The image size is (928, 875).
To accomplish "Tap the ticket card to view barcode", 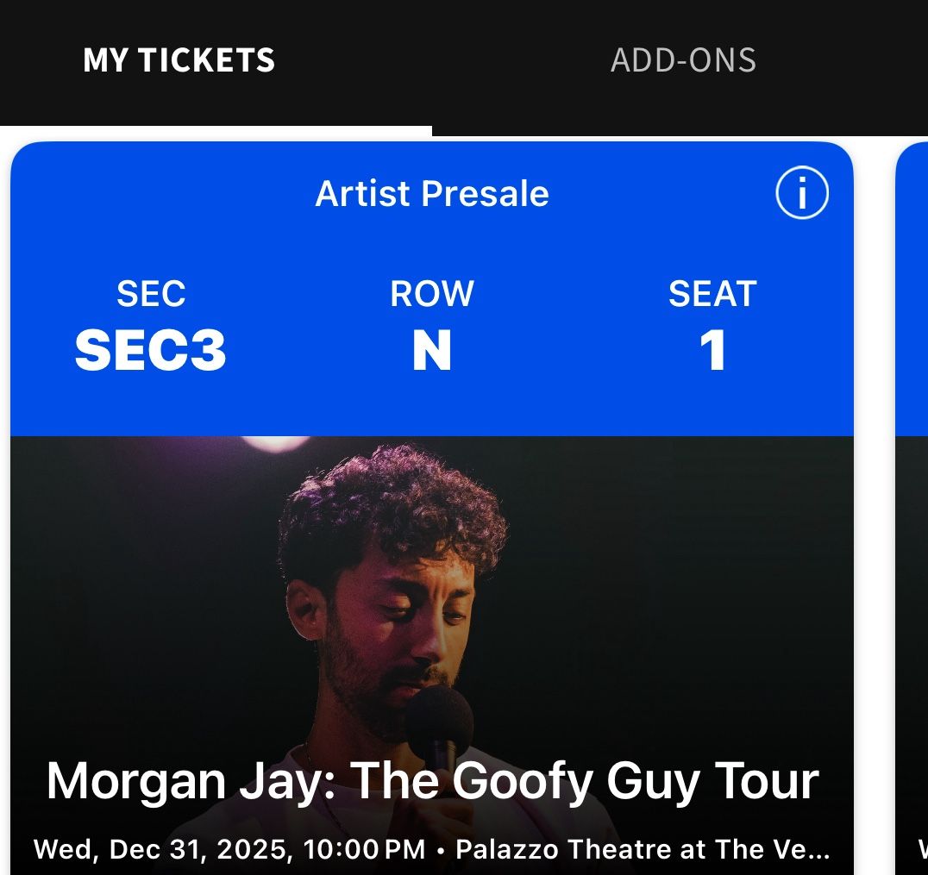I will click(x=431, y=517).
